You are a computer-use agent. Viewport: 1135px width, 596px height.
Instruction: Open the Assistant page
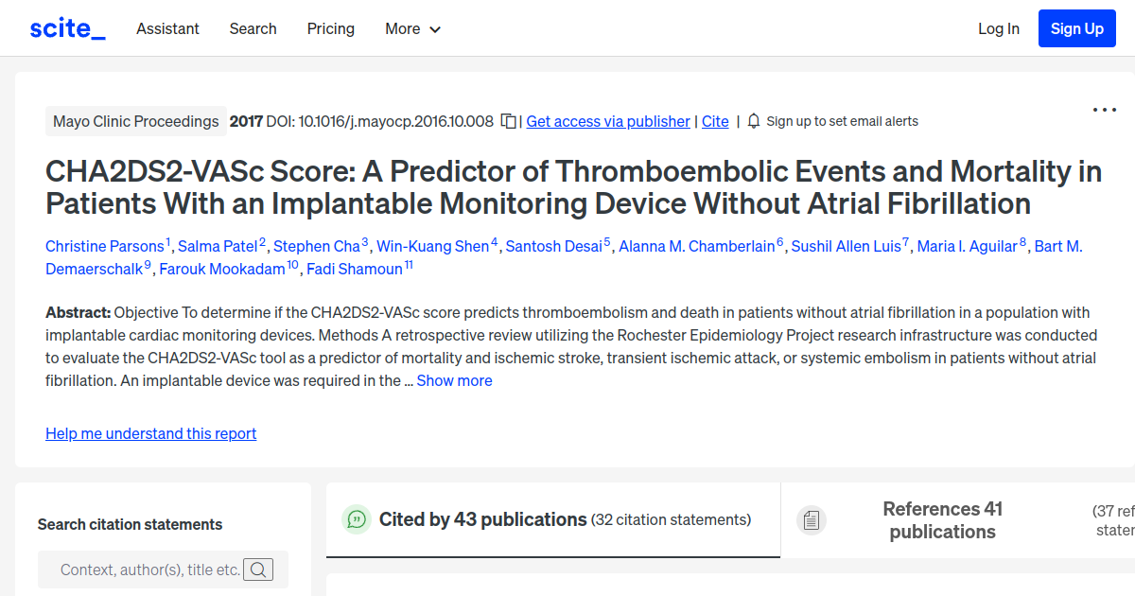pyautogui.click(x=167, y=28)
